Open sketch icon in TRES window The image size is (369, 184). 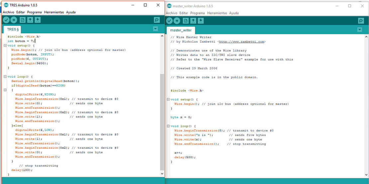tap(30, 20)
